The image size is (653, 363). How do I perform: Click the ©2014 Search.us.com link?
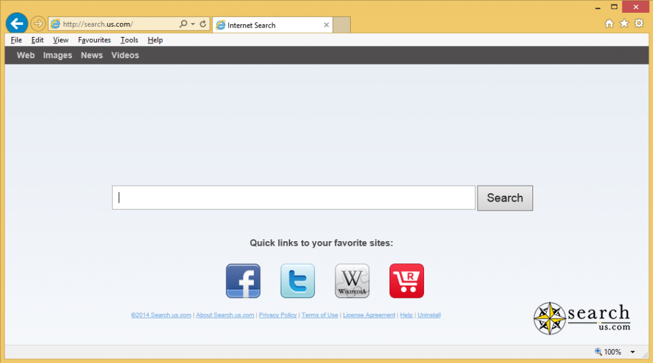161,315
